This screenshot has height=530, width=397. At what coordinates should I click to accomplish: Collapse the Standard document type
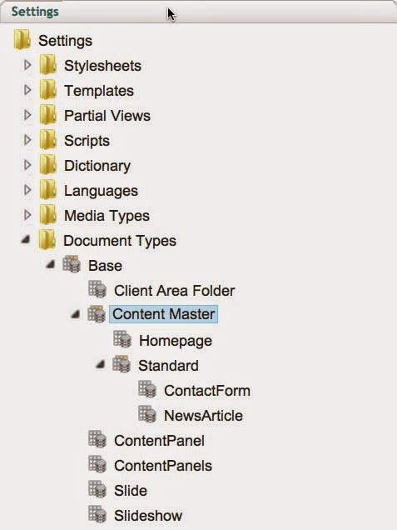pos(100,364)
